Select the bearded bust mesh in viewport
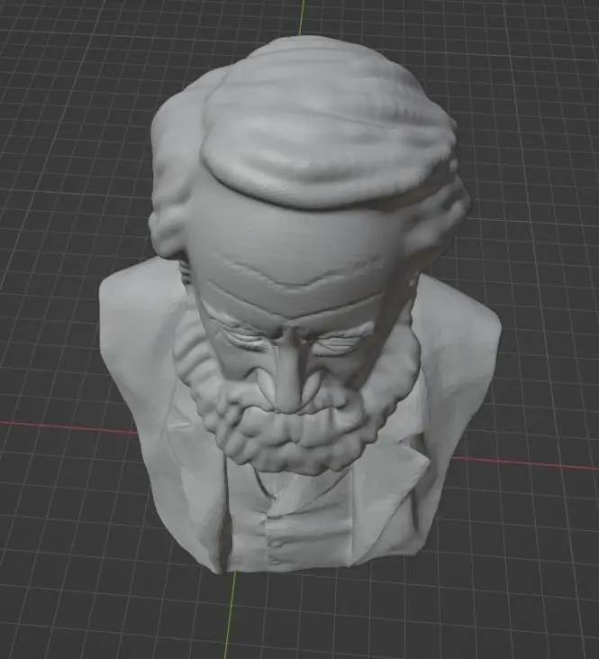The width and height of the screenshot is (599, 659). pyautogui.click(x=299, y=307)
